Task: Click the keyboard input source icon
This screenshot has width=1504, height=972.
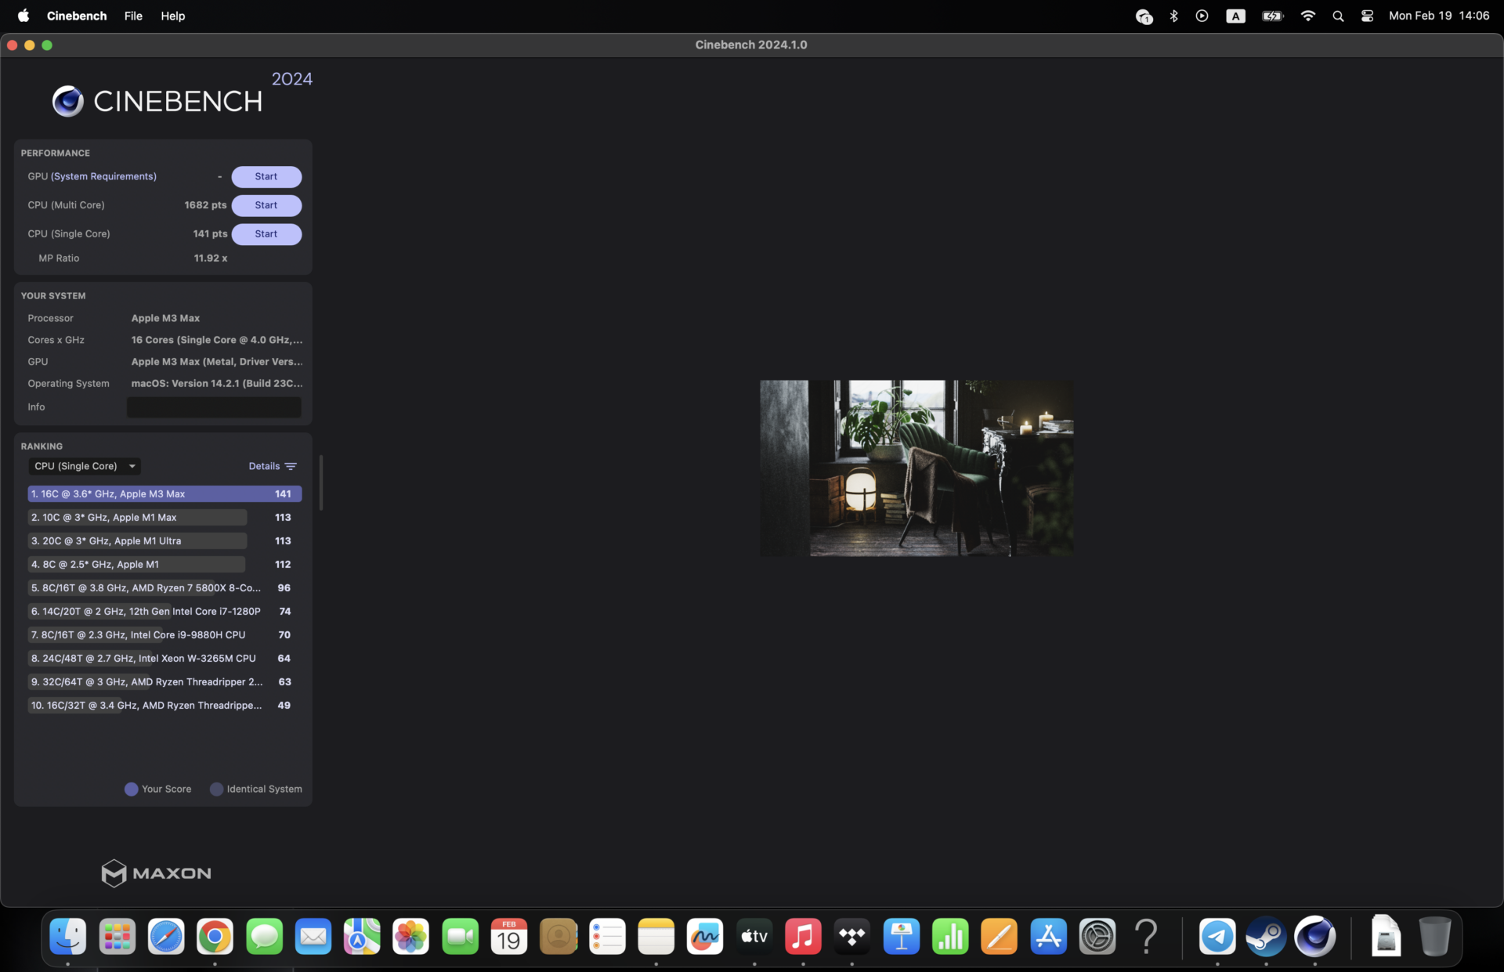Action: tap(1235, 16)
